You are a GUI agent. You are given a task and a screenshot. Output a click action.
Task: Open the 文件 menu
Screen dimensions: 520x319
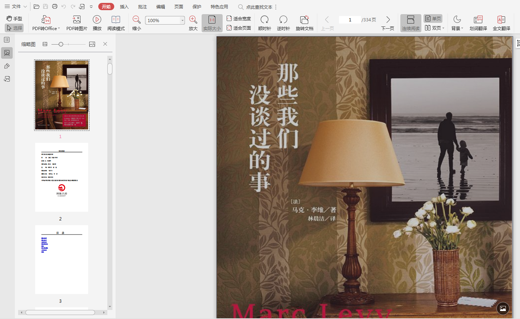[x=16, y=7]
